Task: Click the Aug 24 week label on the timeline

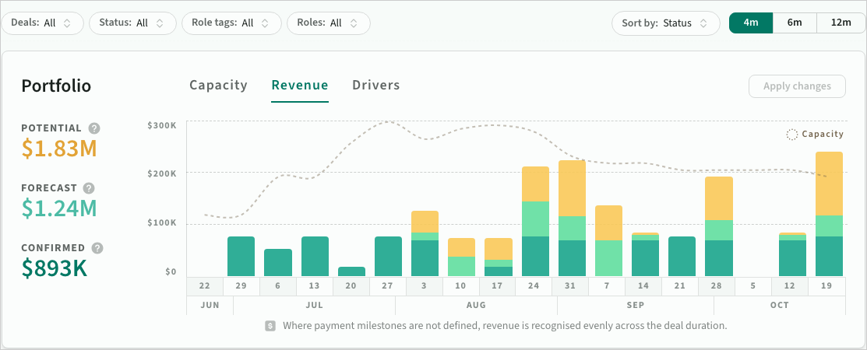Action: (534, 286)
